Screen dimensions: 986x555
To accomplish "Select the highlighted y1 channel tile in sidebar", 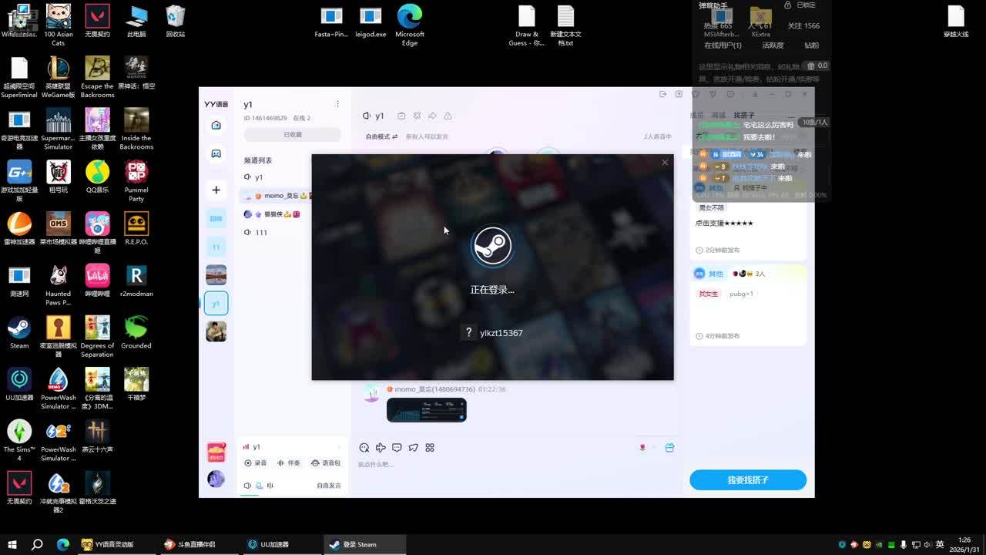I will point(216,304).
